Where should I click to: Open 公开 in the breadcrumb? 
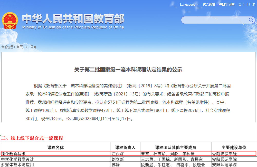33,47
